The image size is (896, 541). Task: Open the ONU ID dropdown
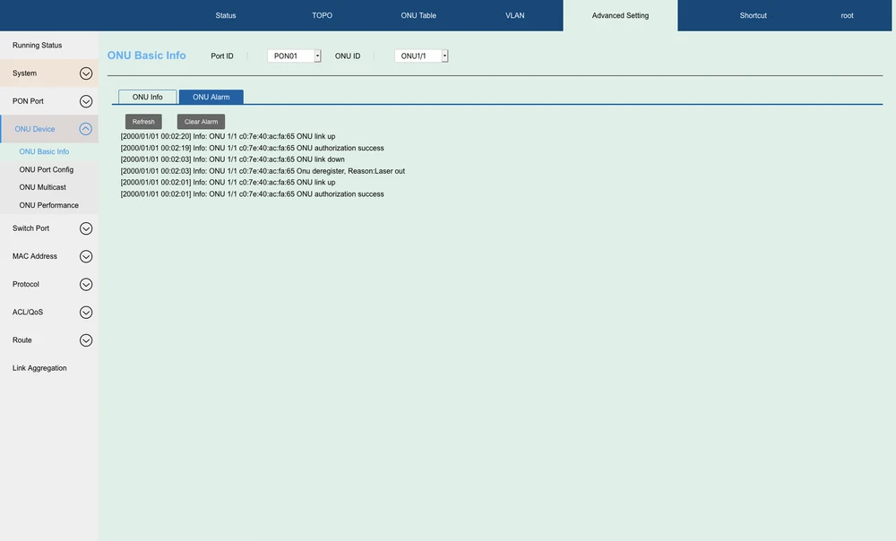(421, 56)
